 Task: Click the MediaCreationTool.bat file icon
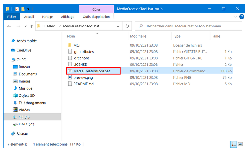pyautogui.click(x=70, y=71)
